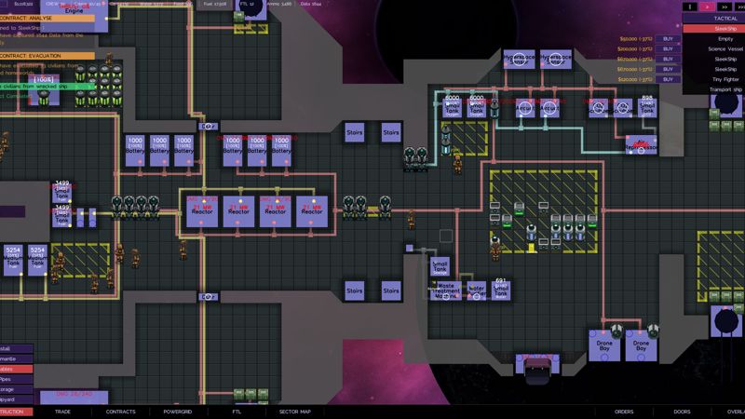Click the airlock docking port at ship bottom
This screenshot has height=419, width=745.
[x=537, y=367]
